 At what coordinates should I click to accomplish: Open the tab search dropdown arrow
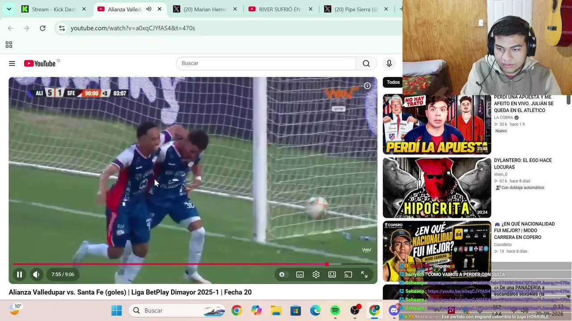9,9
